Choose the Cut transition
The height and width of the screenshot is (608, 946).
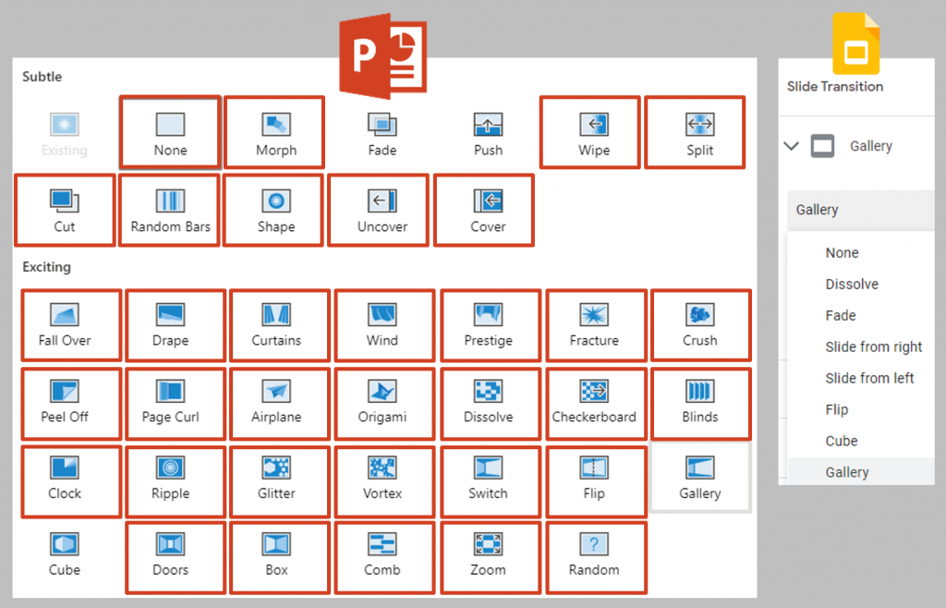[x=65, y=211]
